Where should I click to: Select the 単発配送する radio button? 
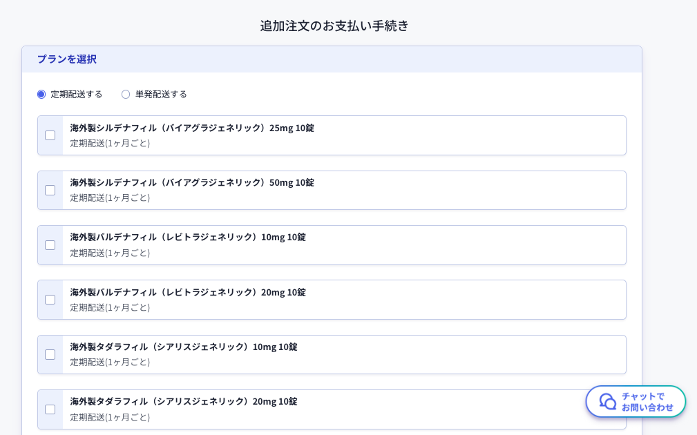tap(126, 94)
